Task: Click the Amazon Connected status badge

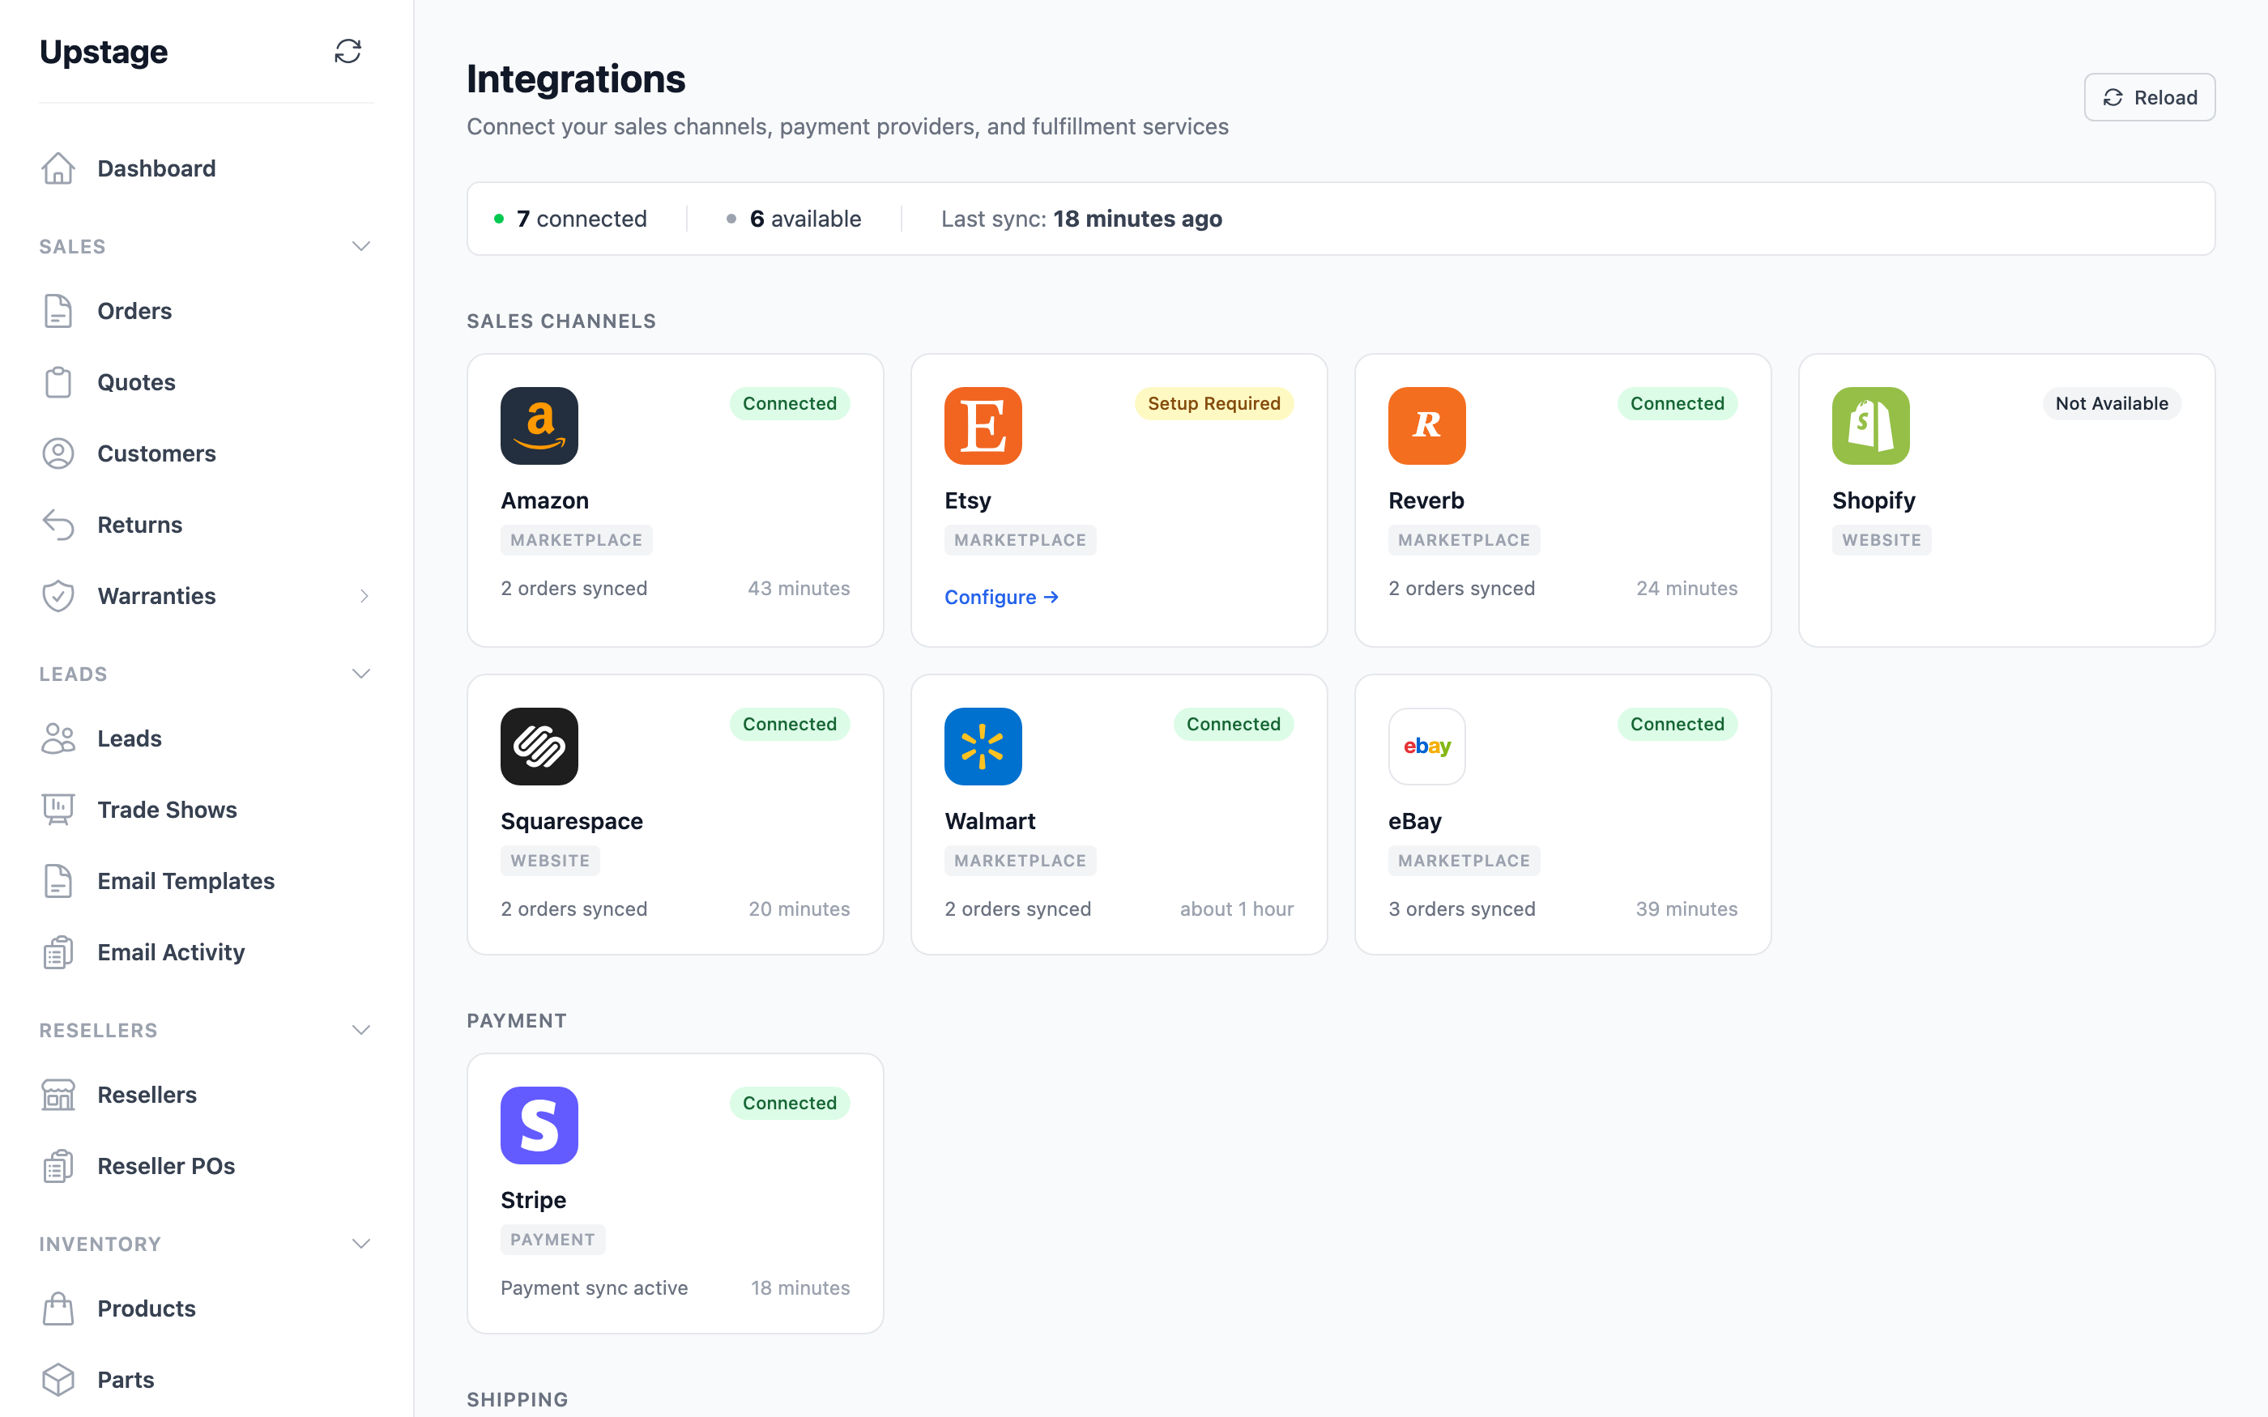Action: (789, 404)
